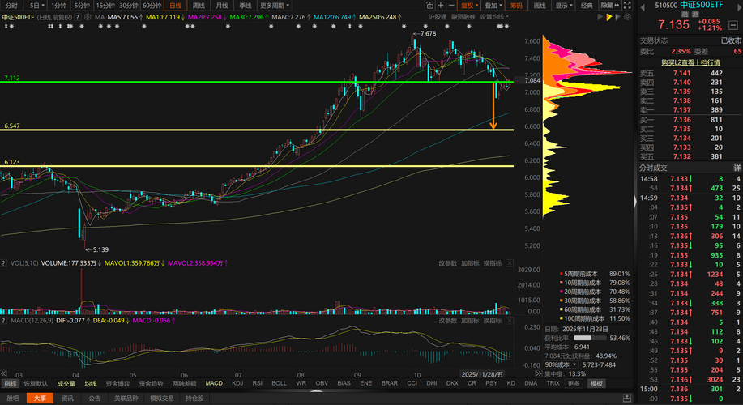Click the question mark help icon
Viewport: 743px width, 405px height.
78,17
